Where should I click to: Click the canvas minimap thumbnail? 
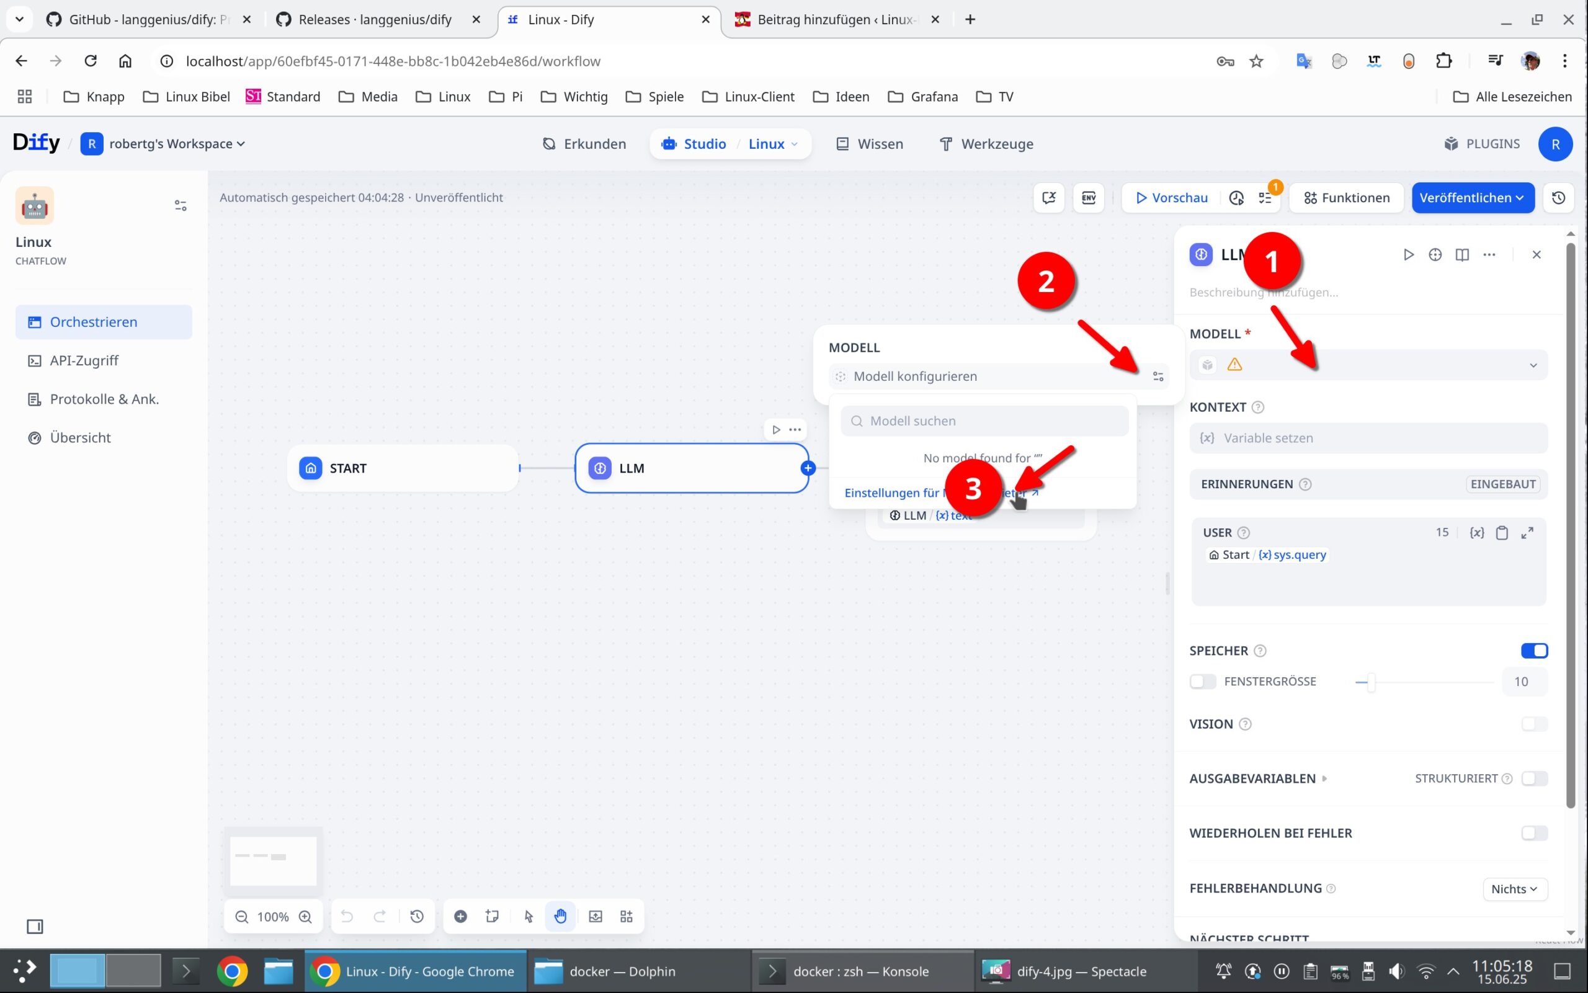pos(273,861)
